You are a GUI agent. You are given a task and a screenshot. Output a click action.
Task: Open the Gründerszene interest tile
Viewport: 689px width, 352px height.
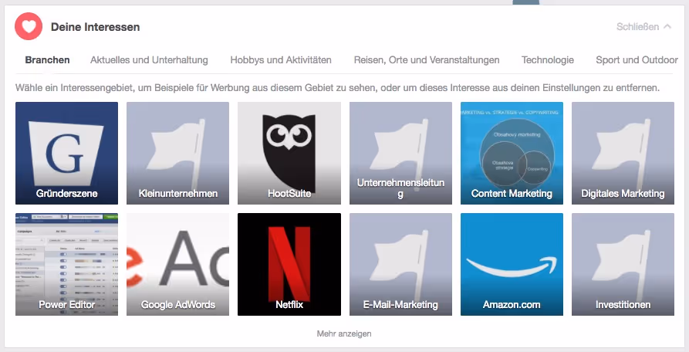click(66, 153)
